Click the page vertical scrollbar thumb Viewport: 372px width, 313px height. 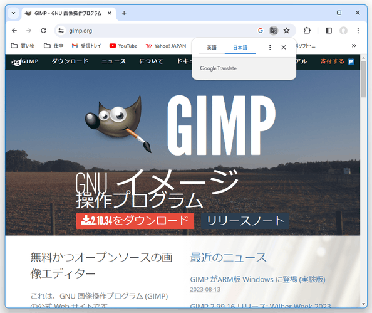point(363,79)
